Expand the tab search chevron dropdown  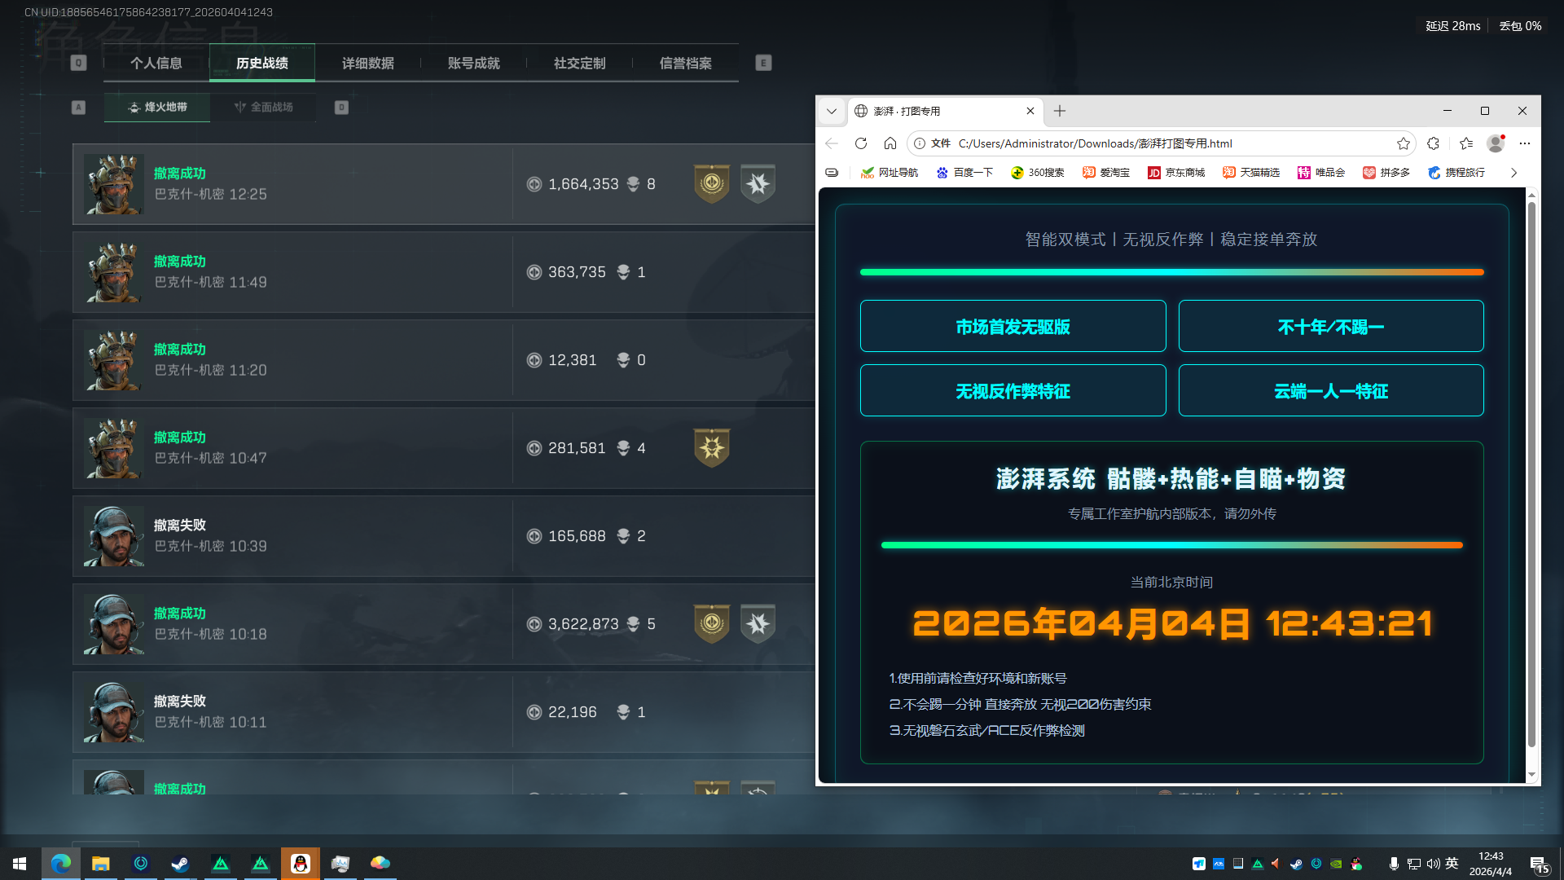click(x=832, y=111)
